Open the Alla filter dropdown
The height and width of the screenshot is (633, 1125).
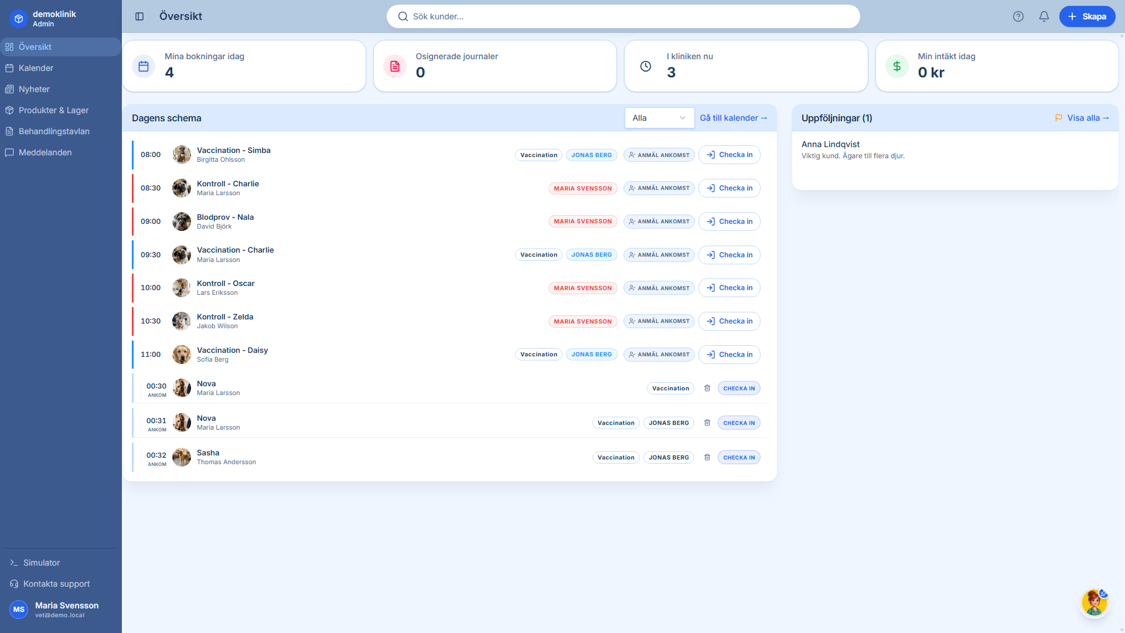coord(659,118)
